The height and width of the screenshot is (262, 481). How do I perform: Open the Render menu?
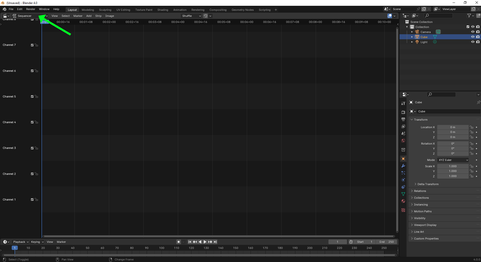[31, 9]
